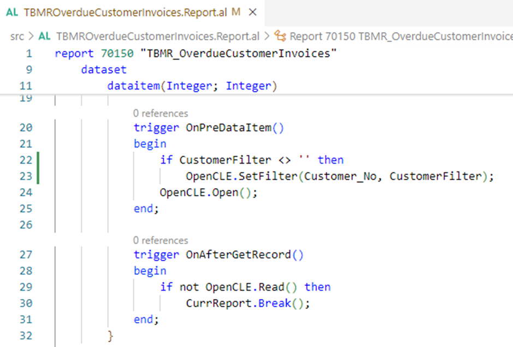
Task: Click '0 references' above OnPreDataItem trigger
Action: pos(160,113)
